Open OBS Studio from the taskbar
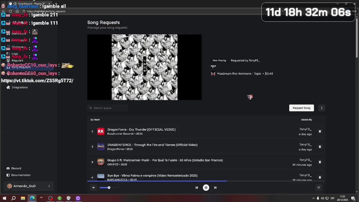This screenshot has height=202, width=359. (x=50, y=198)
